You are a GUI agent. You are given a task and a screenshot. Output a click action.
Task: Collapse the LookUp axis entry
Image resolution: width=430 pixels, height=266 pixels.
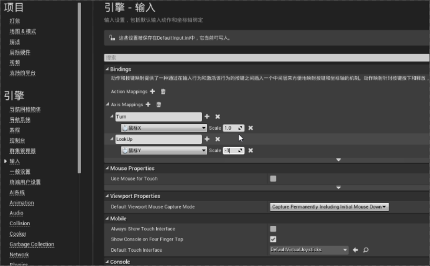point(112,139)
